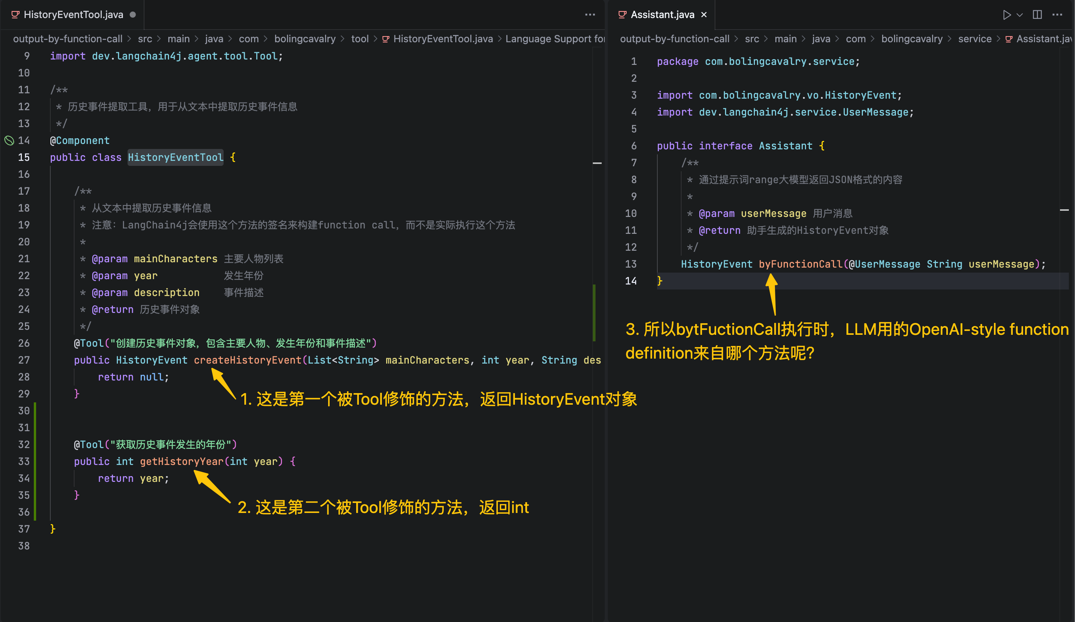The width and height of the screenshot is (1075, 622).
Task: Click line number 27 in left gutter
Action: 24,360
